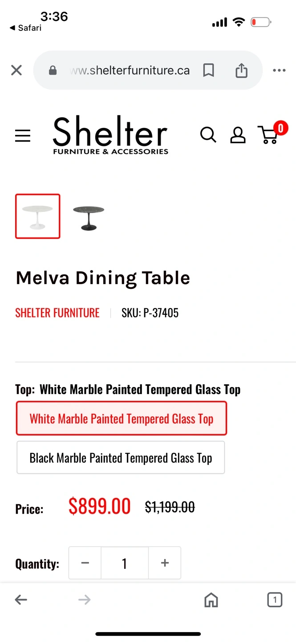The width and height of the screenshot is (296, 642).
Task: Choose Black Marble Painted Tempered Glass Top
Action: point(121,457)
